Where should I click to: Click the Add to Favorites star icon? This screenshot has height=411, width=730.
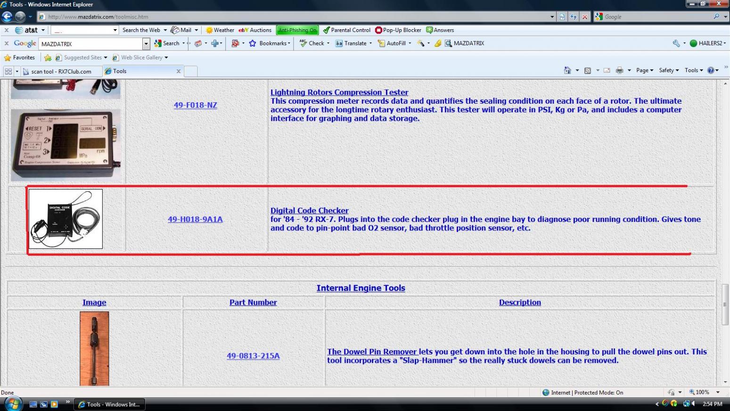(48, 58)
